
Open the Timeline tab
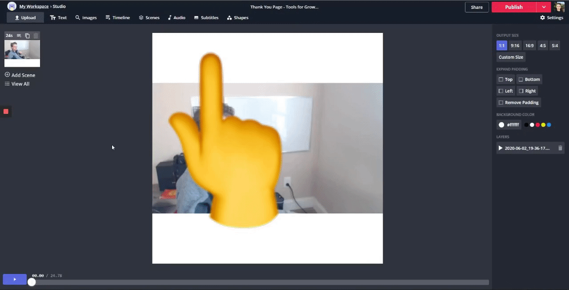[118, 18]
